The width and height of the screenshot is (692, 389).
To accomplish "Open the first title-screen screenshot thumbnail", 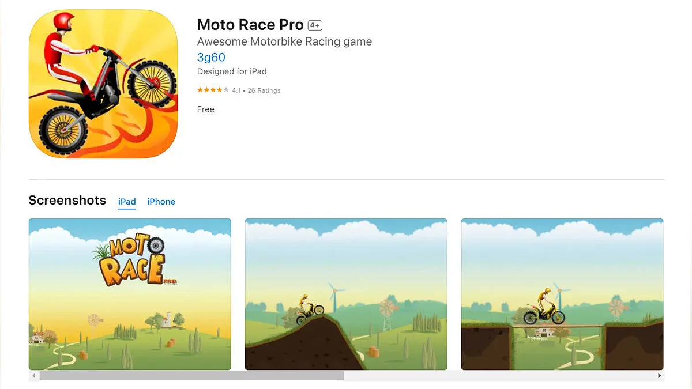I will tap(130, 294).
